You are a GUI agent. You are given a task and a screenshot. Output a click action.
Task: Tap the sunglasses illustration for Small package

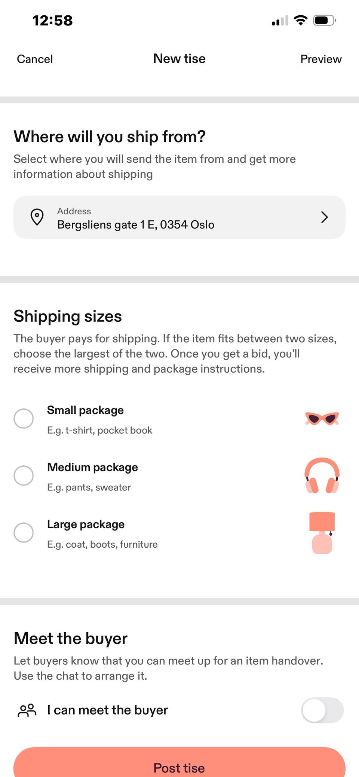pos(322,418)
